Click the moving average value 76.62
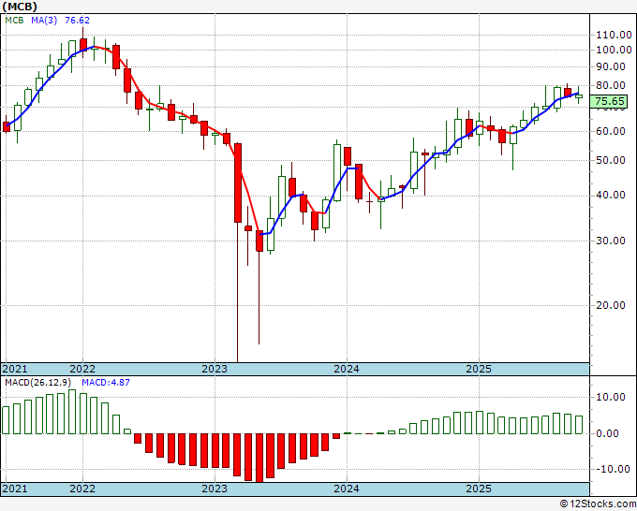Viewport: 637px width, 511px height. tap(77, 21)
